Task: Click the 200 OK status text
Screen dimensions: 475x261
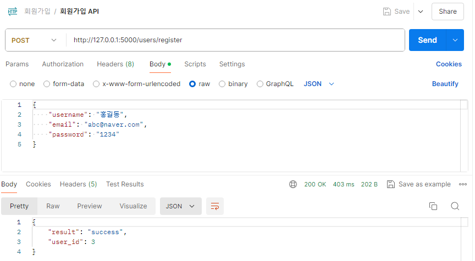Action: click(315, 184)
